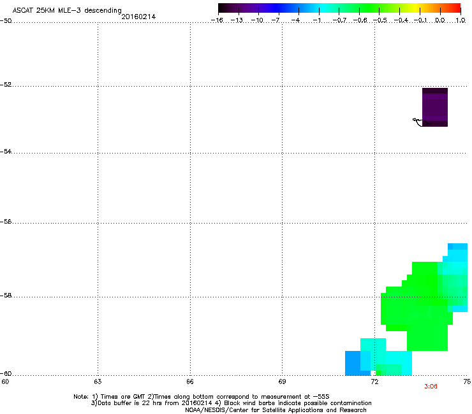This screenshot has width=472, height=414.
Task: Click the dark purple data block near -53
Action: tap(435, 108)
